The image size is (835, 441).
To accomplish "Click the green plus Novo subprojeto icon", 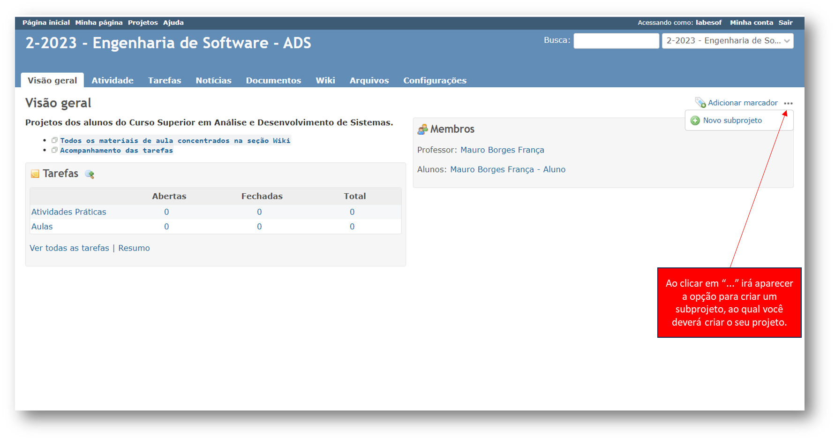I will (695, 121).
